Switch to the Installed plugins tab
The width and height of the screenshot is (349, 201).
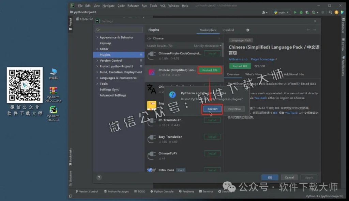click(x=228, y=30)
